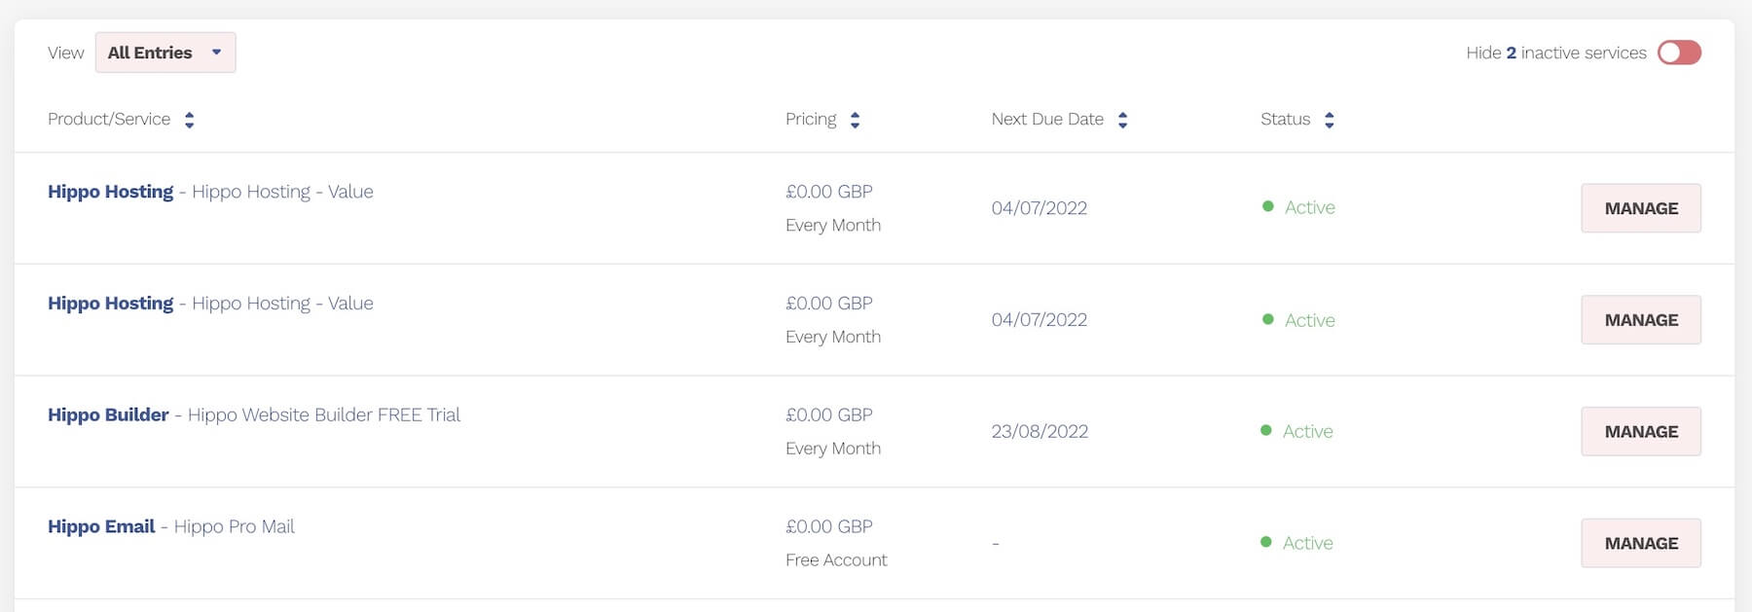The height and width of the screenshot is (612, 1752).
Task: Open Hippo Email product link
Action: tap(101, 526)
